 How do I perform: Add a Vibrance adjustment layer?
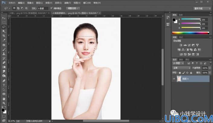(x=197, y=45)
